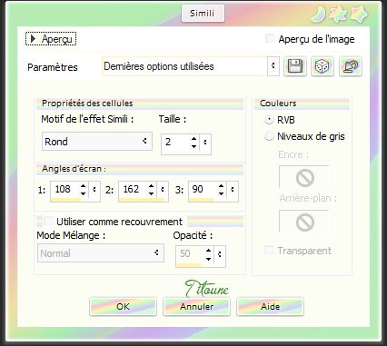The image size is (387, 346).
Task: Click the Propriétés des cellules heading
Action: click(x=87, y=104)
